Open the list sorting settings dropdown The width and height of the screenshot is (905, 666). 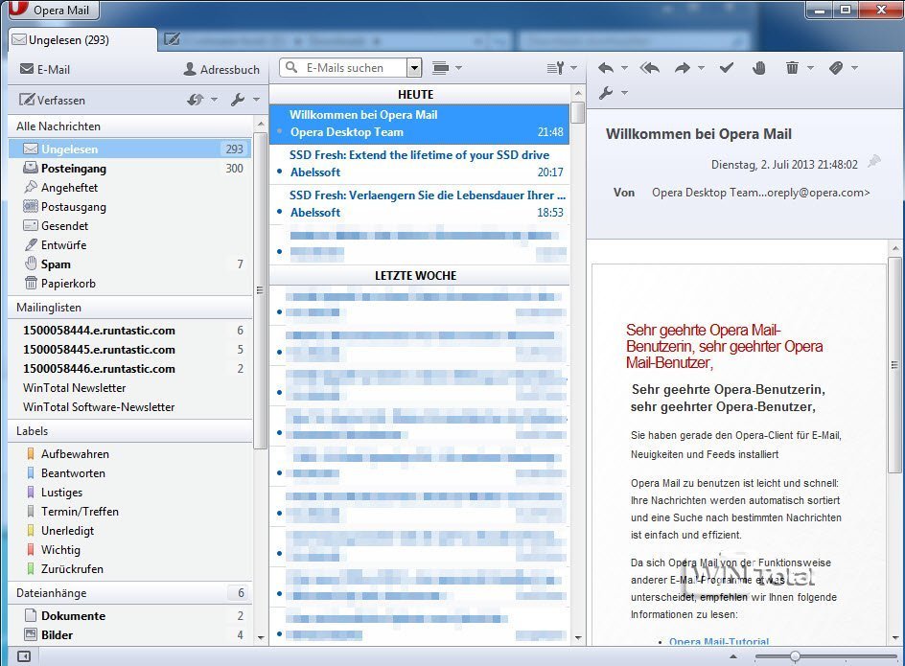click(x=561, y=68)
